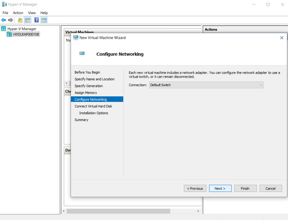The height and width of the screenshot is (220, 288).
Task: Click the Finish button
Action: [x=245, y=188]
